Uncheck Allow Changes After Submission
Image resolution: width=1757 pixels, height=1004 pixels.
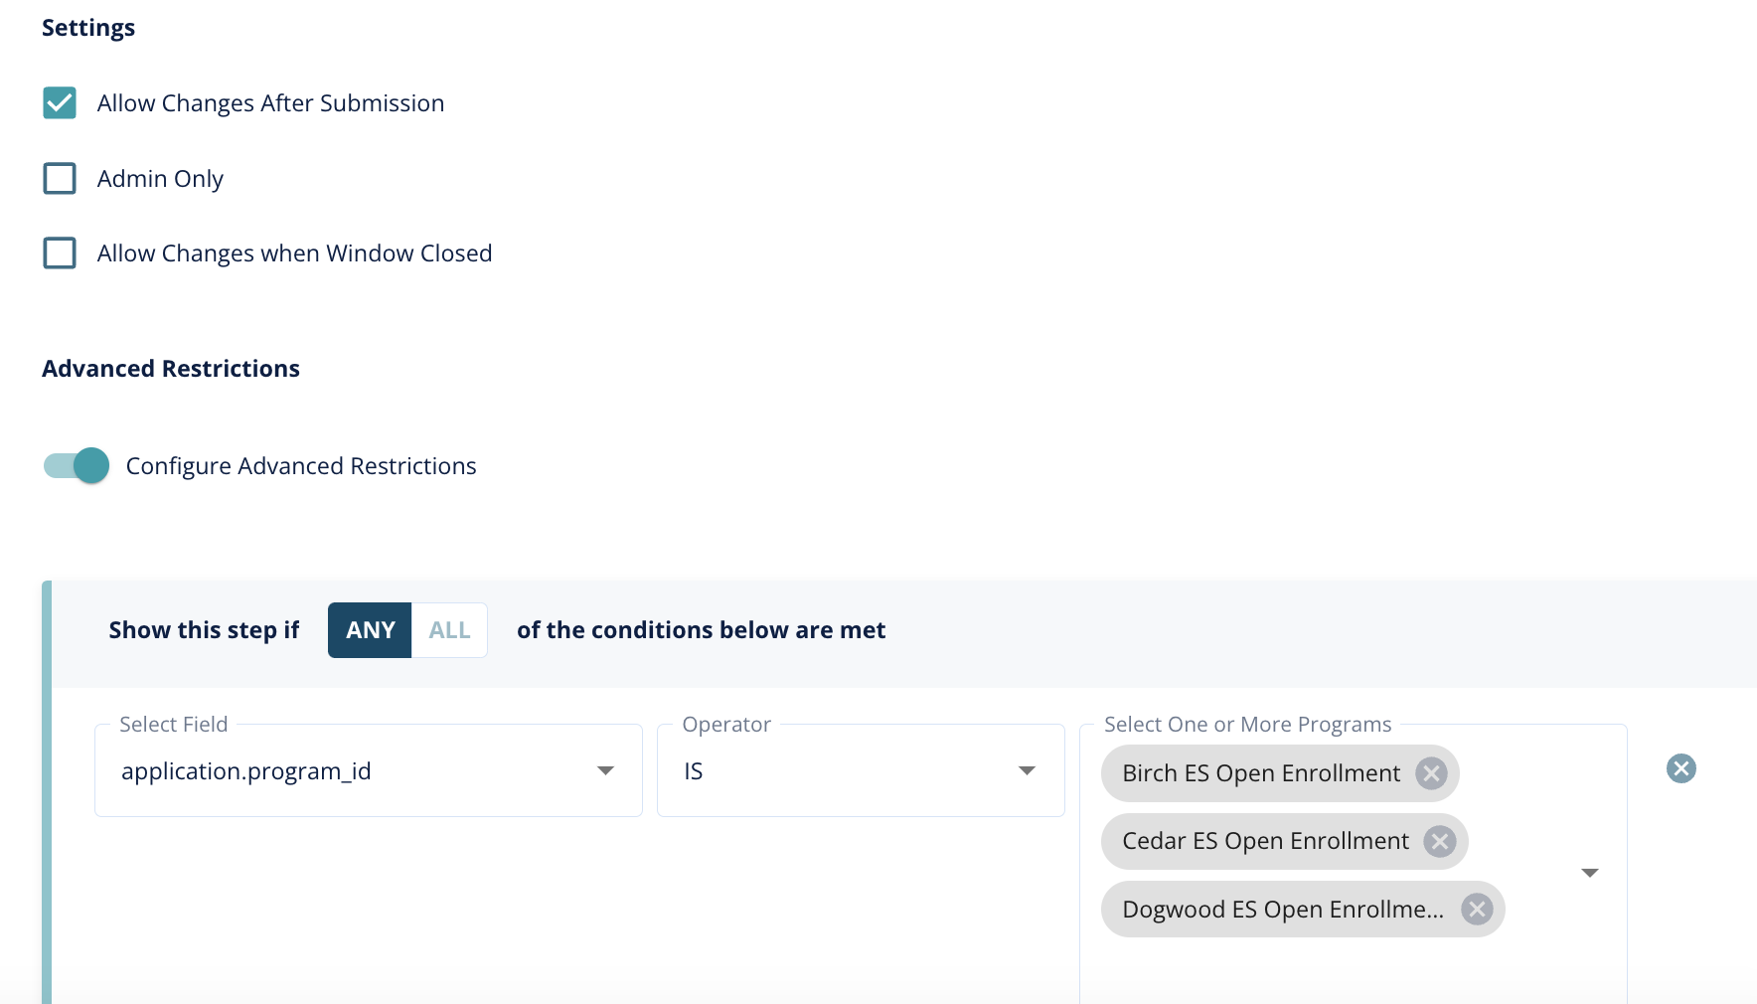pyautogui.click(x=60, y=103)
